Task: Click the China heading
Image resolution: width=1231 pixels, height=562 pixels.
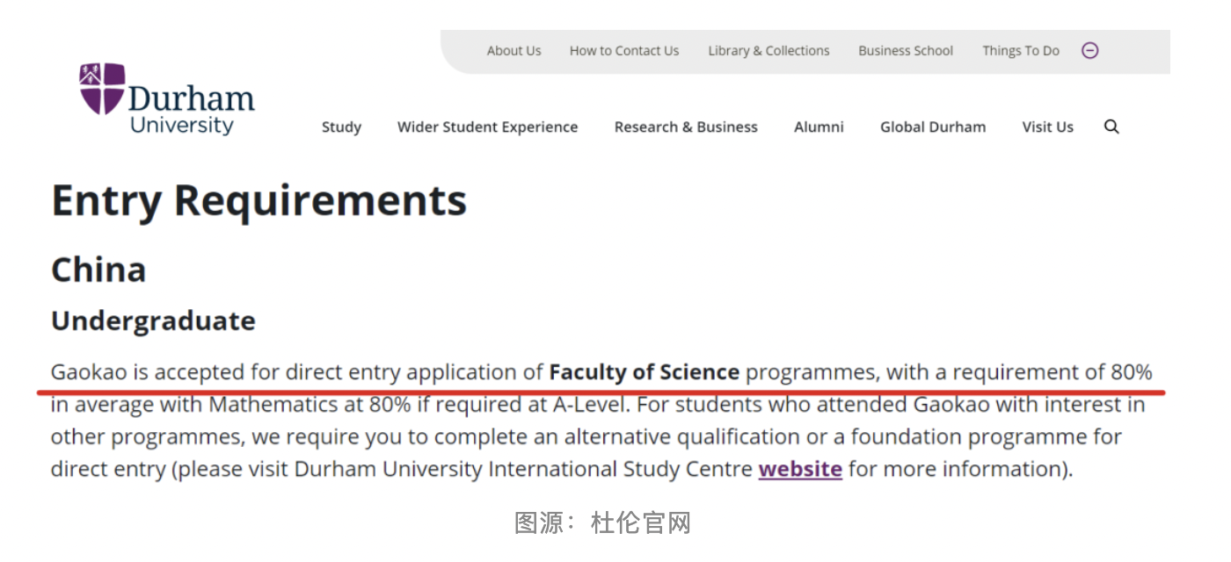Action: pyautogui.click(x=98, y=270)
